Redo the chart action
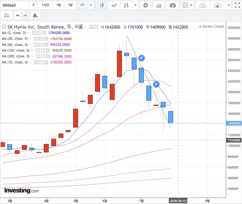Screen dimensions: 242x204 click(25, 15)
